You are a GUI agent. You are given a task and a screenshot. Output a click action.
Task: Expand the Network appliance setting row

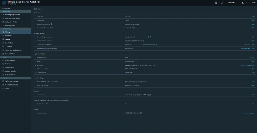click(36, 61)
